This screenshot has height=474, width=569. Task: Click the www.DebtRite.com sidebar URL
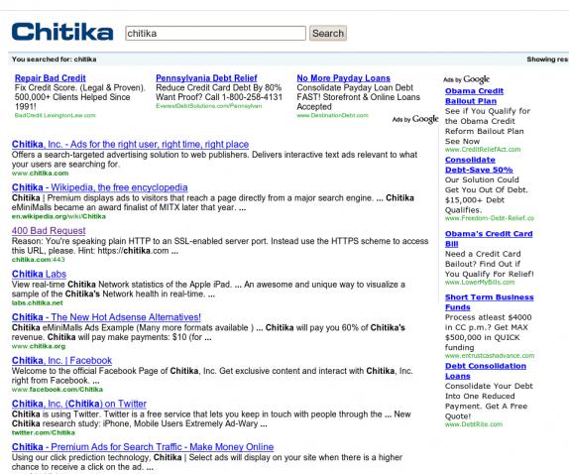pos(474,424)
